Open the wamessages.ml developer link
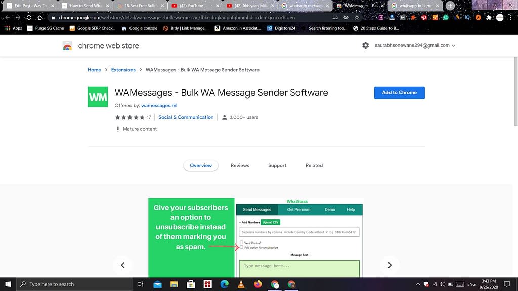This screenshot has width=518, height=291. (159, 105)
